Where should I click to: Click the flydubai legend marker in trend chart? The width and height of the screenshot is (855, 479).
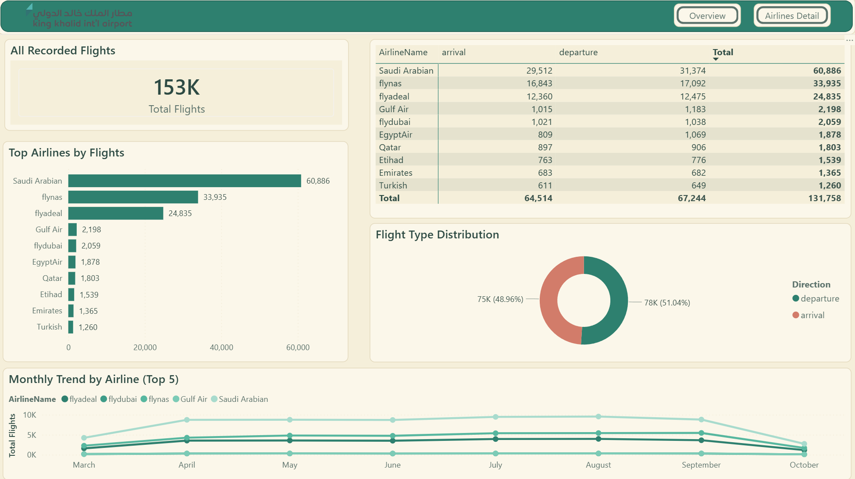[x=103, y=399]
